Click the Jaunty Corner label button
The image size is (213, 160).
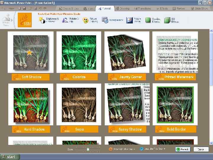pos(127,77)
